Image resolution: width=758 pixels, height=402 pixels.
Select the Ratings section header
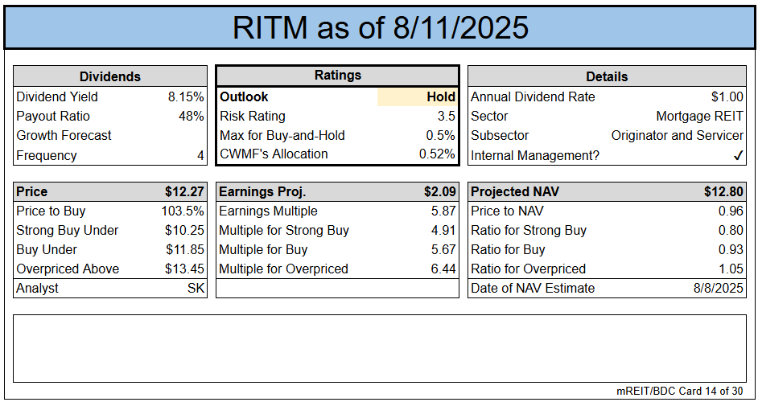tap(337, 76)
